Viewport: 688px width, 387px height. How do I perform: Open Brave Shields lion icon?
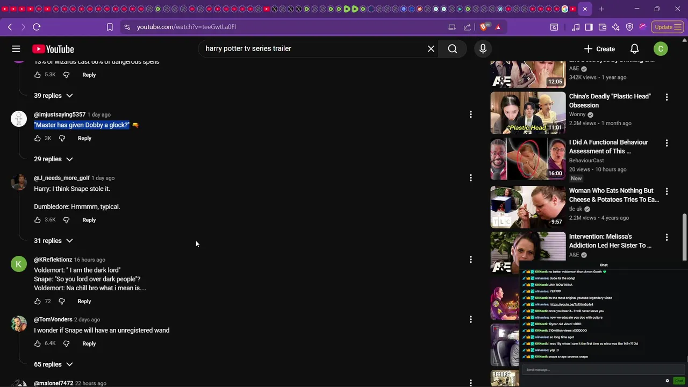[484, 27]
